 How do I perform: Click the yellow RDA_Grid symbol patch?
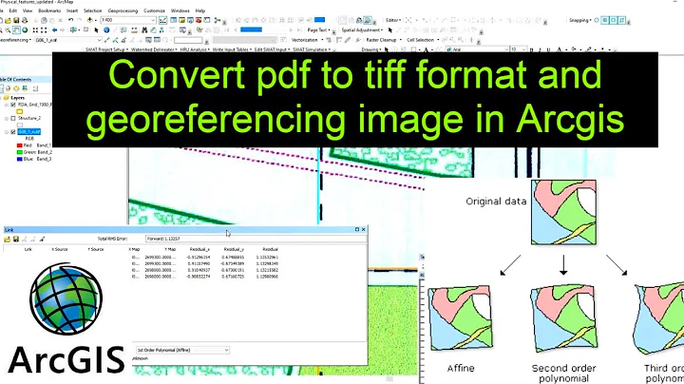point(19,112)
